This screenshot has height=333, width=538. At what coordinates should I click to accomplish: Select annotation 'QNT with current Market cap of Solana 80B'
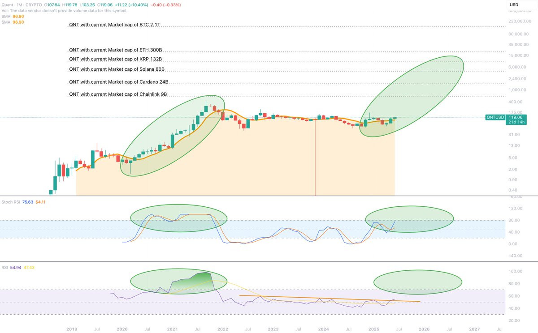click(117, 69)
